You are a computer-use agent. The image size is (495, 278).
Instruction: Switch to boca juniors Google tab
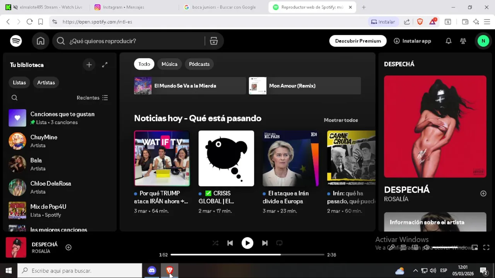click(223, 7)
